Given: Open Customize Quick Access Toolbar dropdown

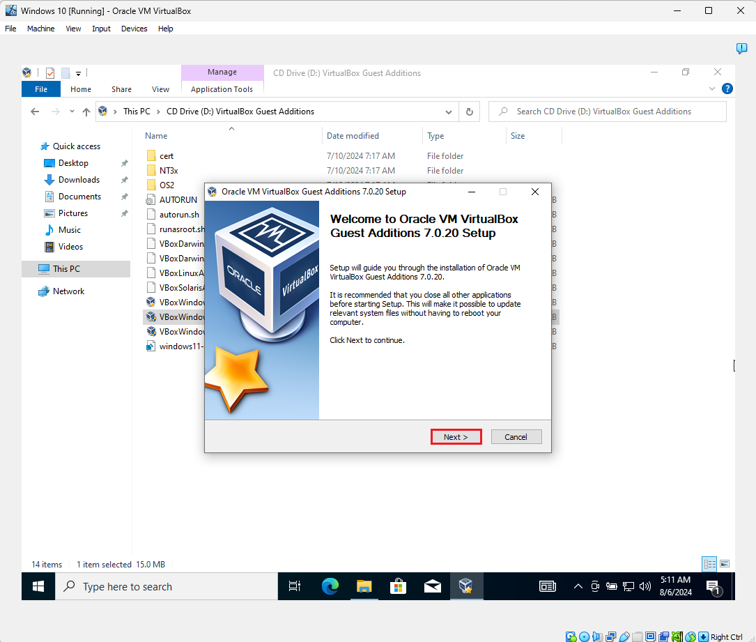Looking at the screenshot, I should [x=78, y=74].
